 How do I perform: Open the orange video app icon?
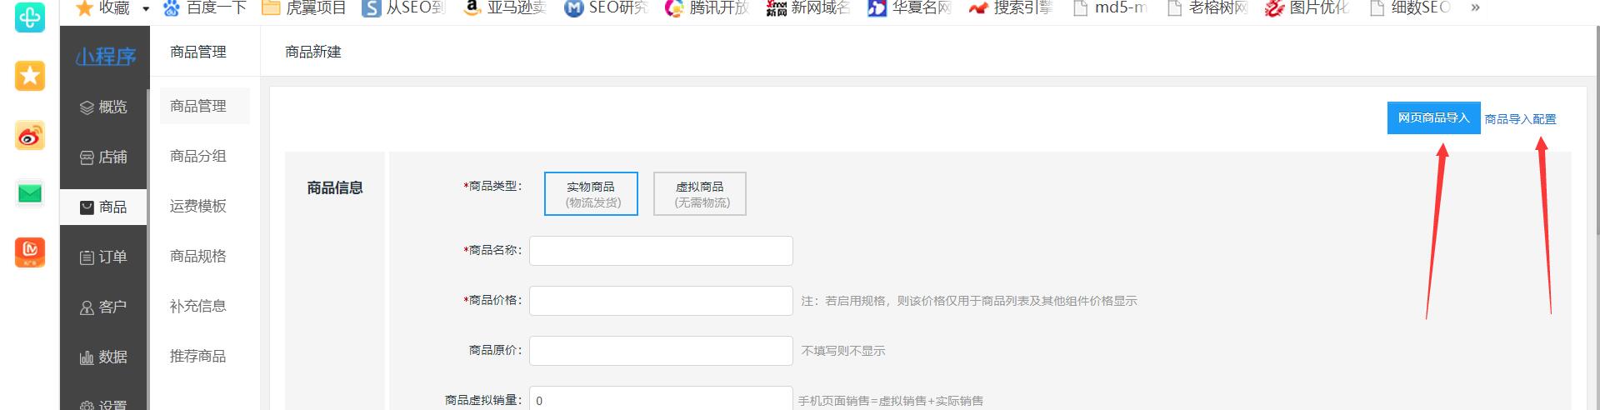click(30, 252)
